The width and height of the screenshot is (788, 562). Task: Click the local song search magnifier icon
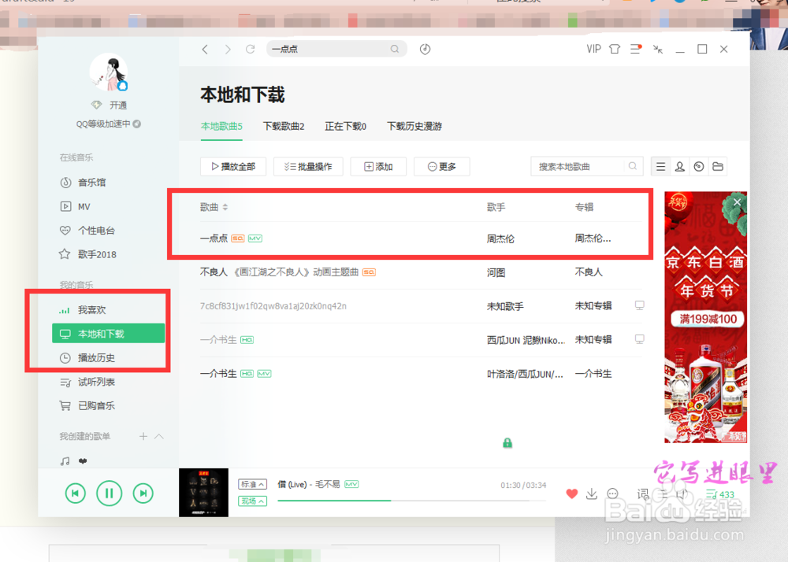pyautogui.click(x=633, y=166)
